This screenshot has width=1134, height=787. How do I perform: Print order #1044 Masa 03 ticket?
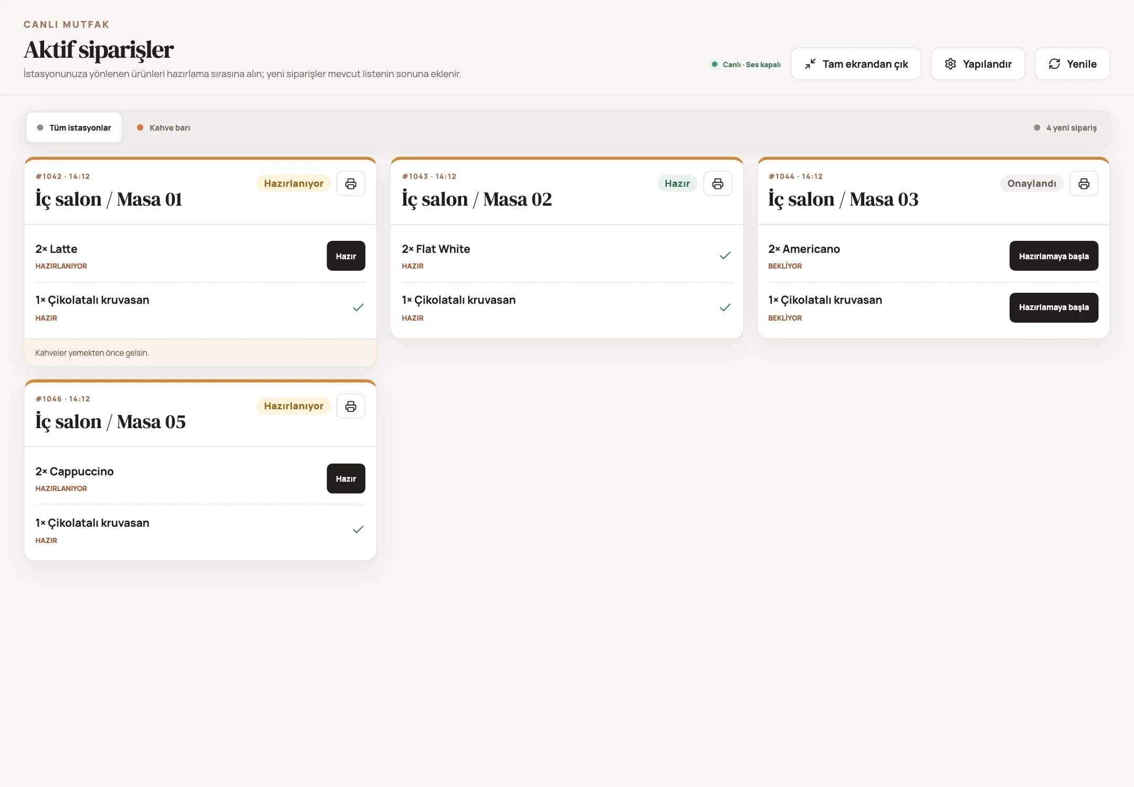[x=1084, y=184]
